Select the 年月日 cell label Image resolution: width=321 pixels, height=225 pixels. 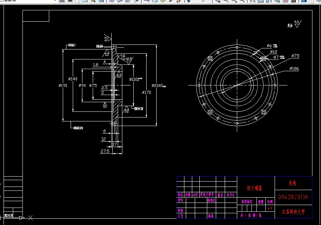point(230,195)
